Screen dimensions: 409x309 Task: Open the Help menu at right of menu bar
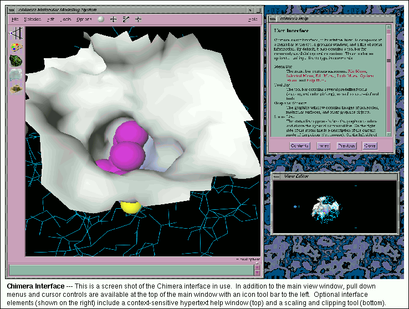(x=253, y=19)
